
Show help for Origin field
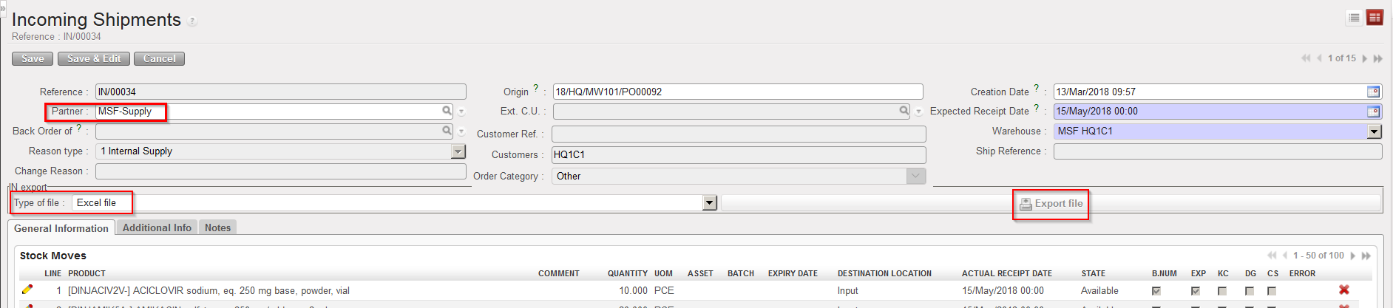tap(536, 88)
